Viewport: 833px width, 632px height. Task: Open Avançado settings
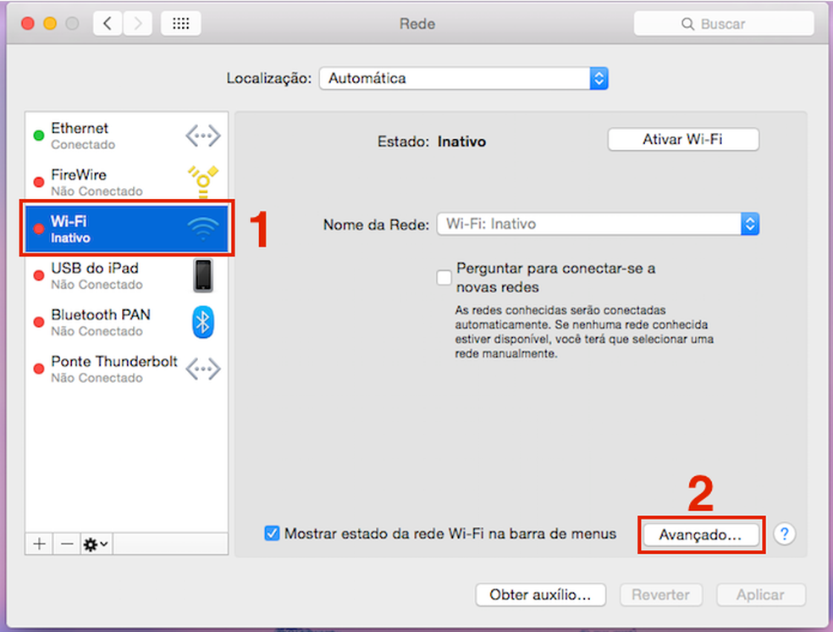(x=700, y=535)
